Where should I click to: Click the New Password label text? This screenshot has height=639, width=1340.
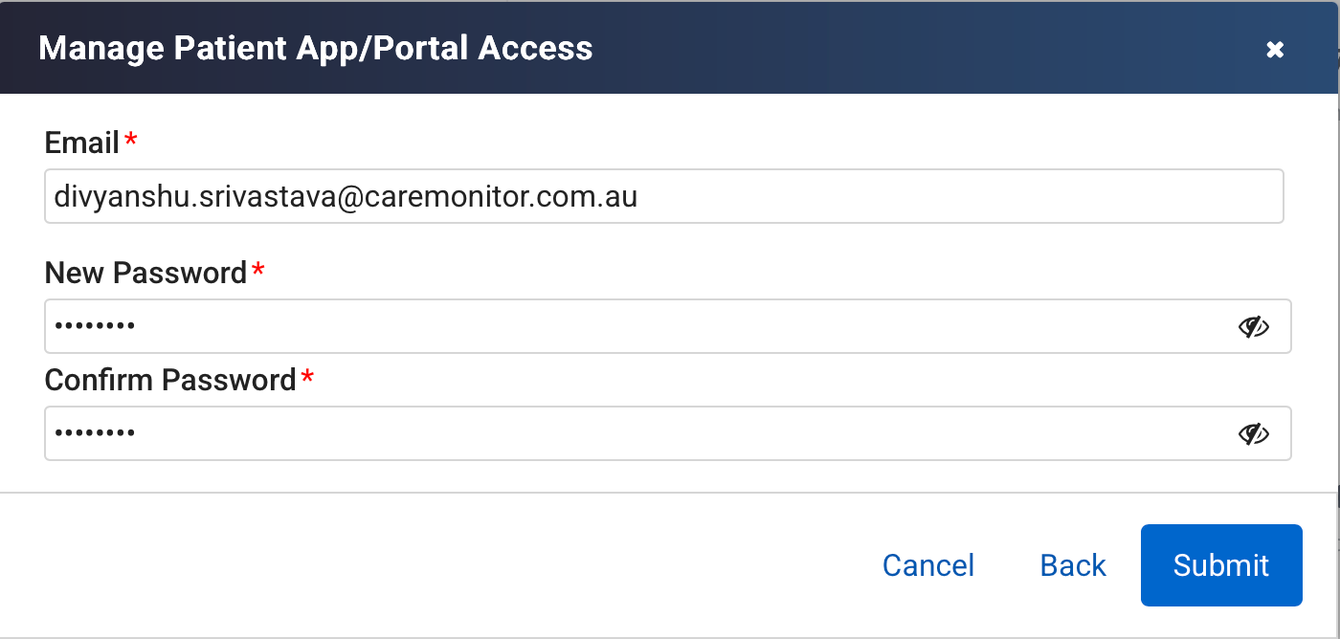[145, 273]
